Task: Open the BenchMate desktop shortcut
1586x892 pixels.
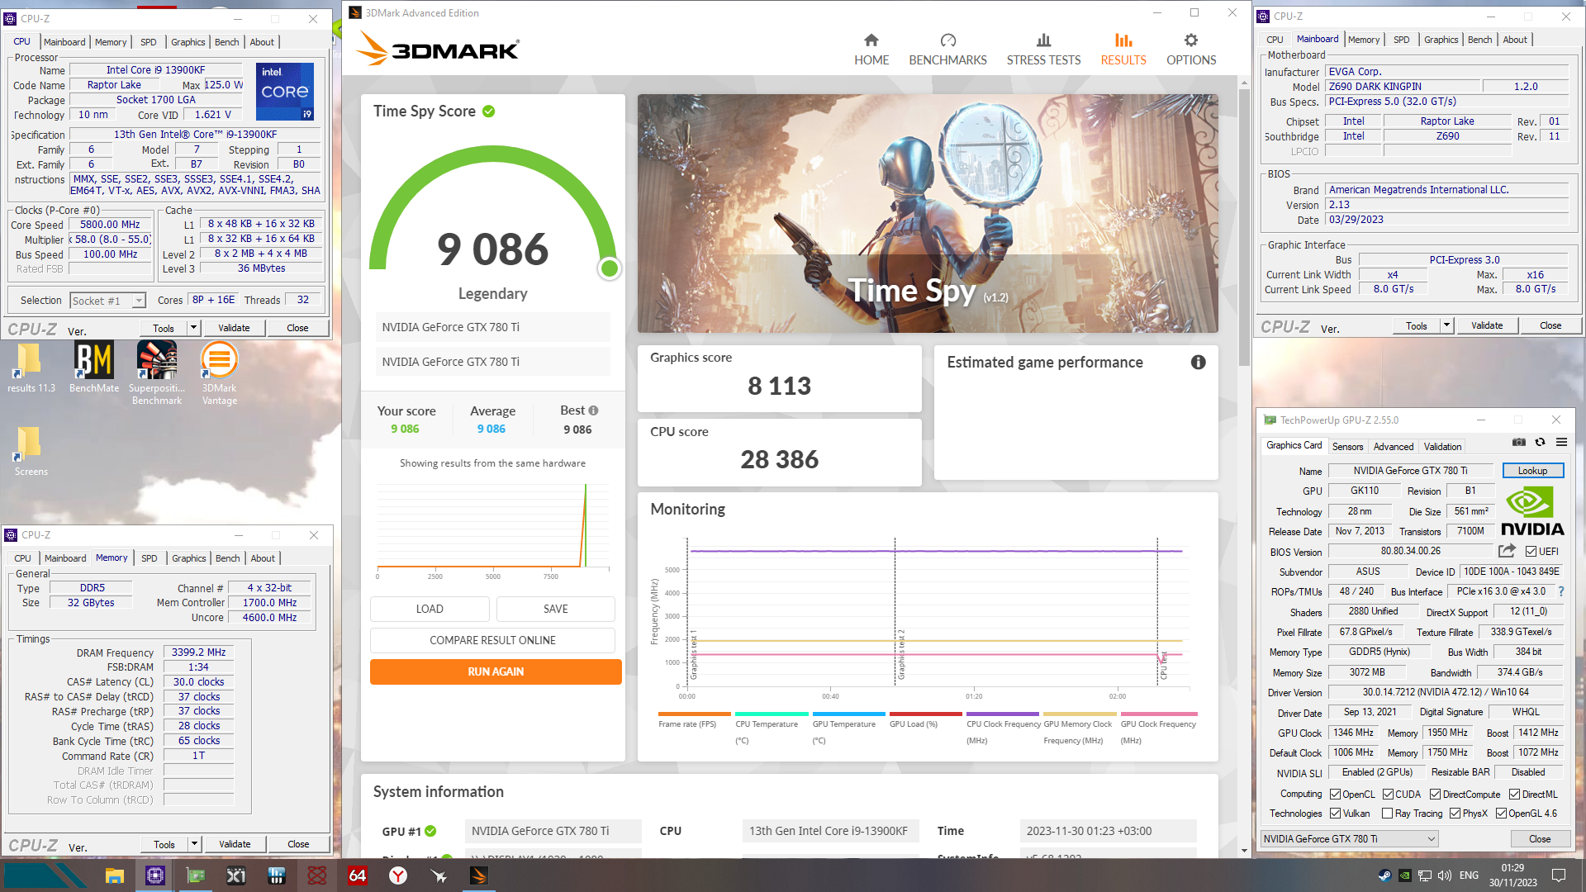Action: pos(94,368)
